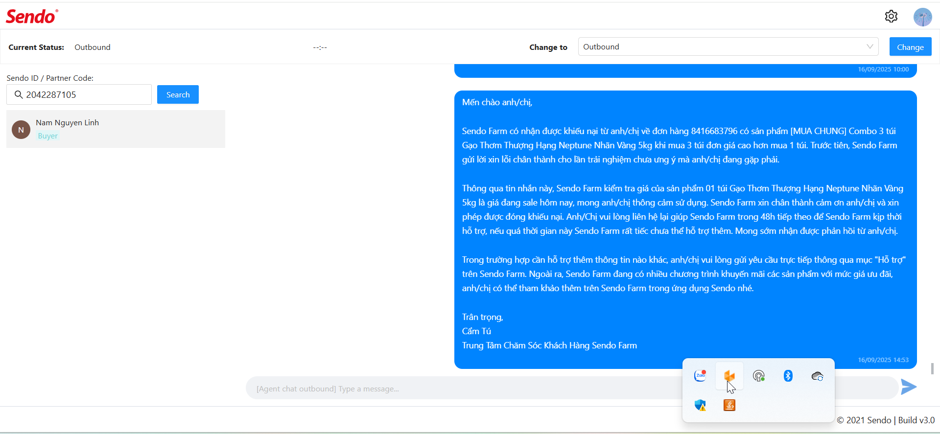940x434 pixels.
Task: Click the 'Change to' label
Action: (x=548, y=47)
